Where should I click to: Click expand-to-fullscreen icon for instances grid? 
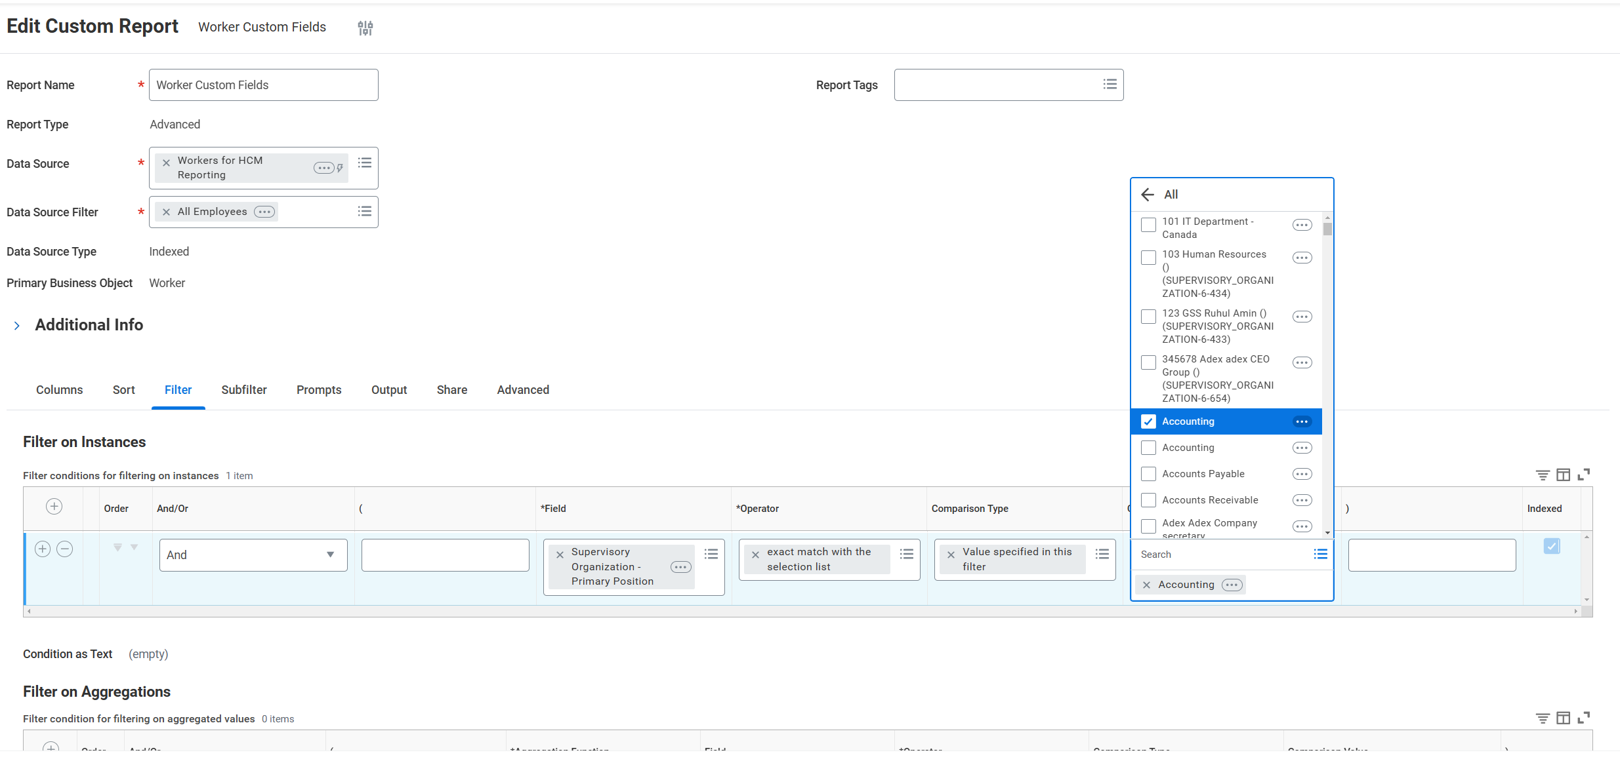coord(1584,475)
